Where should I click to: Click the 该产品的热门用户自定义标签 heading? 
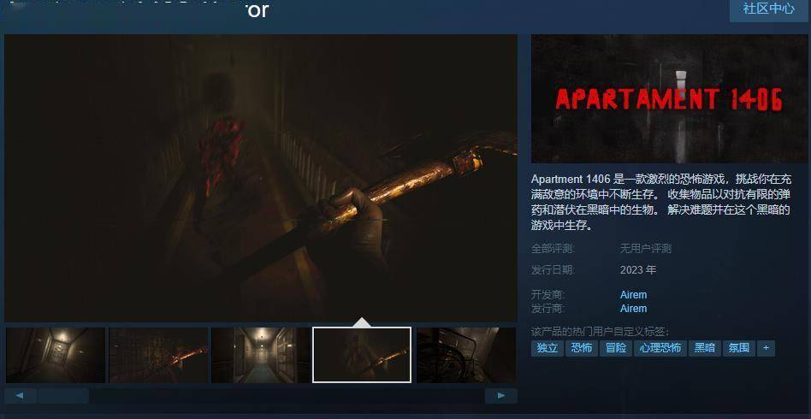click(x=600, y=332)
